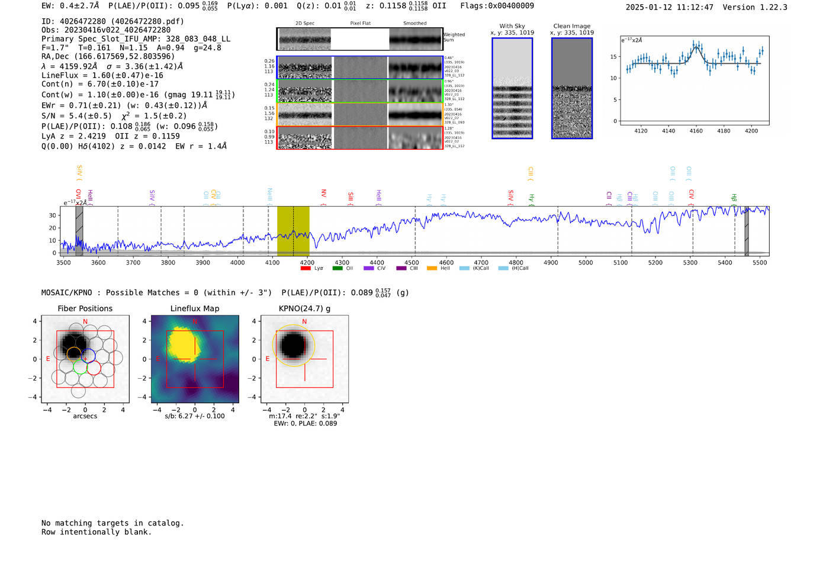Click the (H)CaII light blue legend swatch
Screen dimensions: 829x564
pos(503,268)
